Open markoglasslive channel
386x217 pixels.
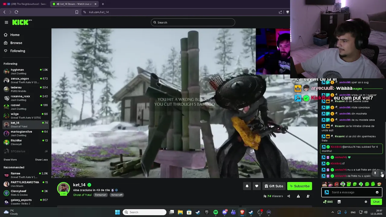pos(26,133)
